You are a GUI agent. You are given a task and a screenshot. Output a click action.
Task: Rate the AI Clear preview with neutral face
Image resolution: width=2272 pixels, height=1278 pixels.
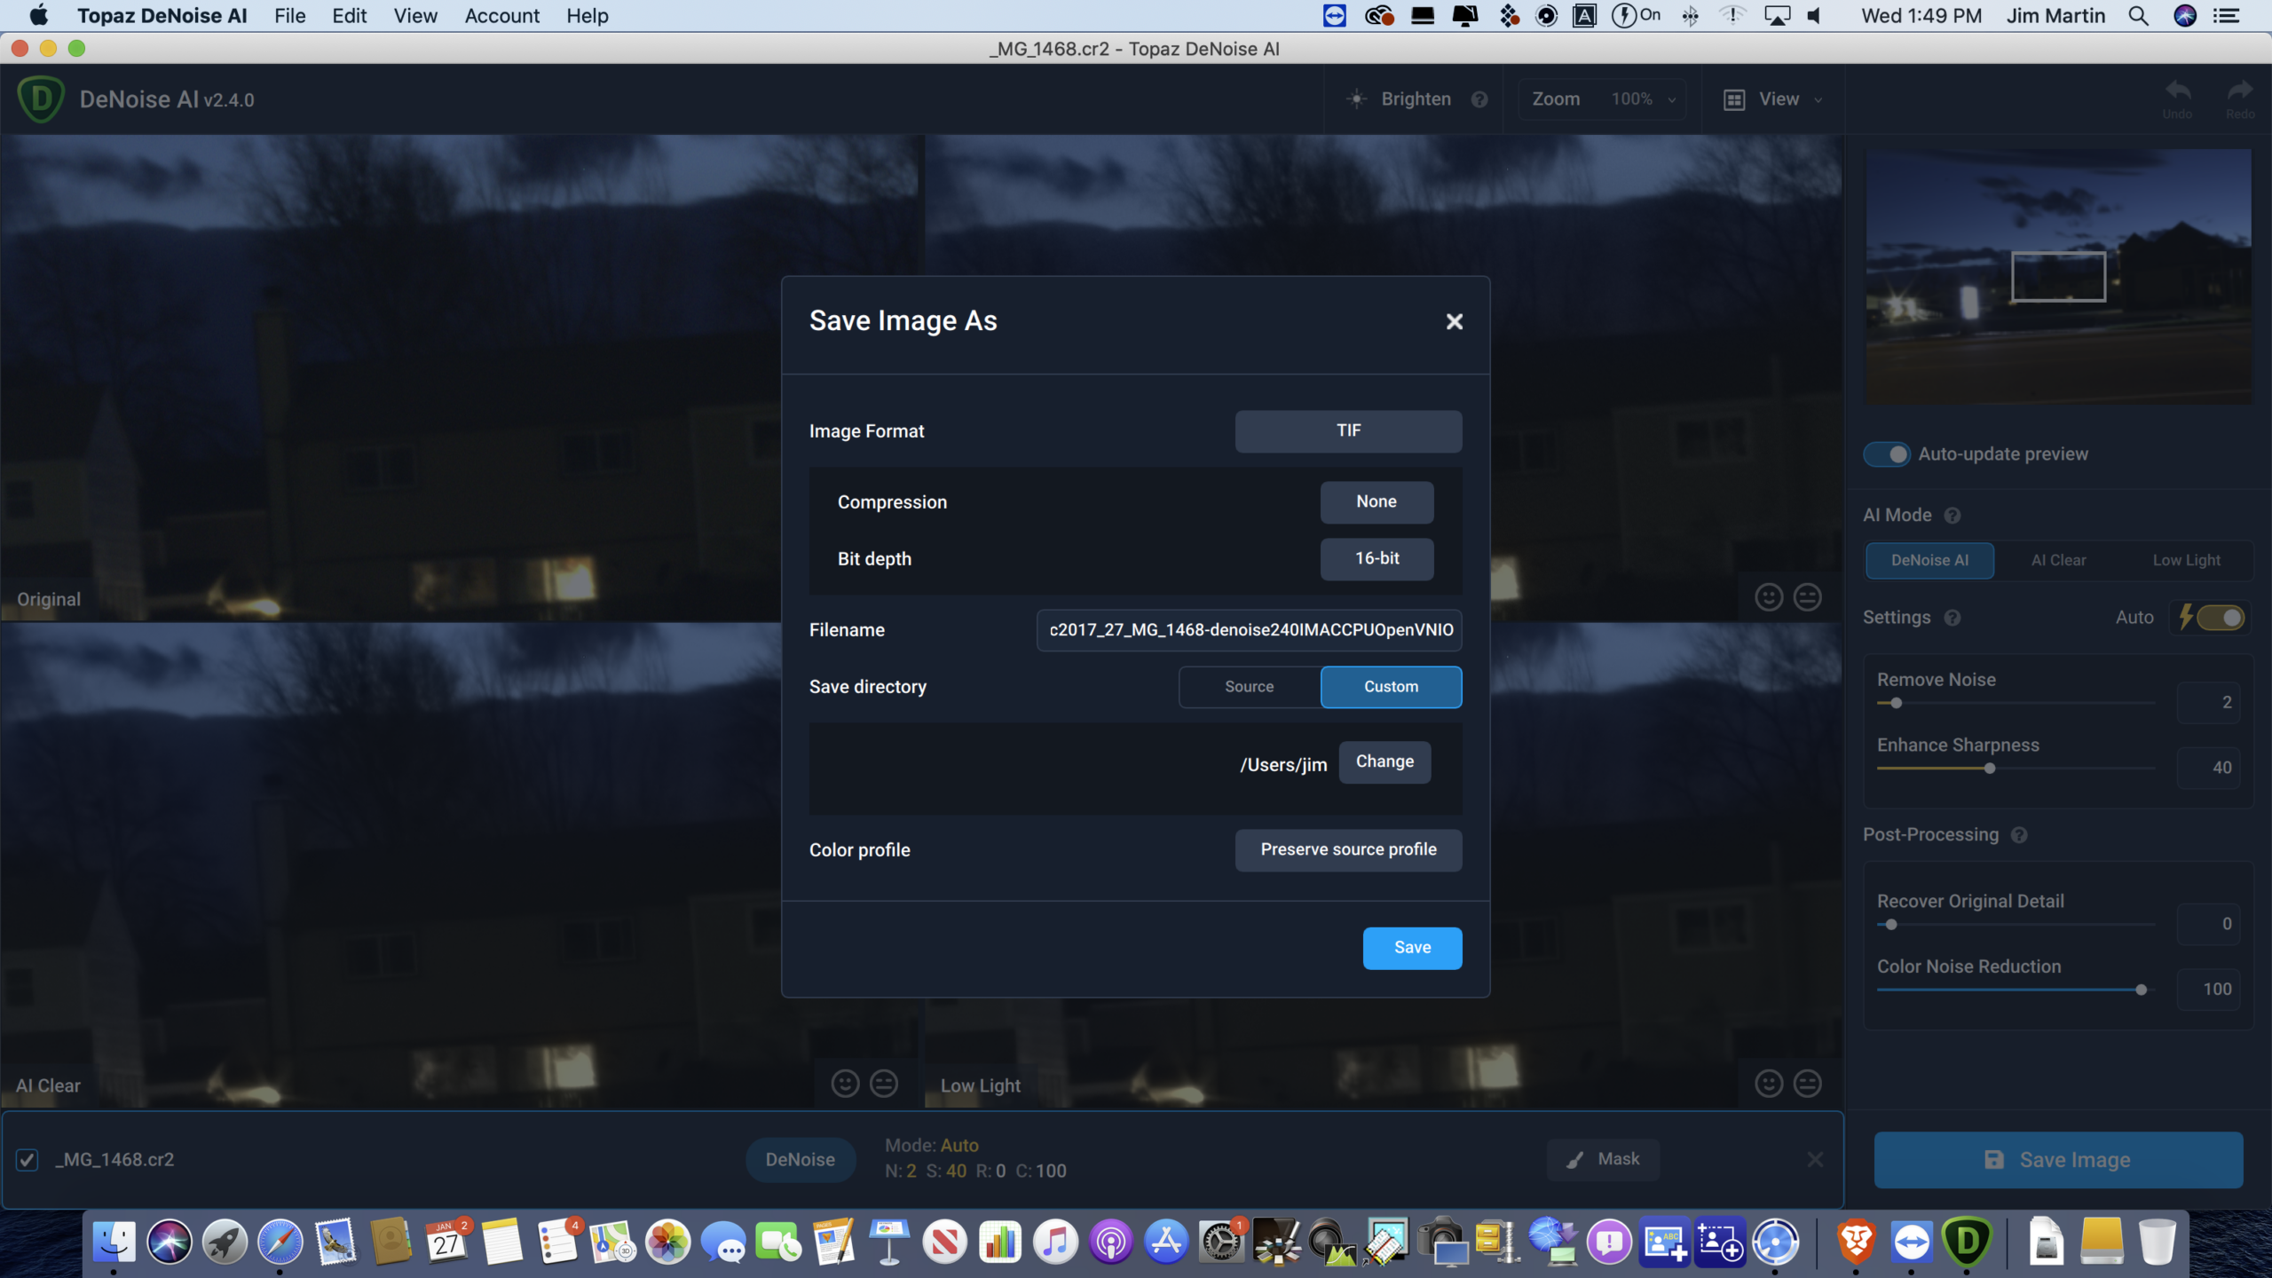pos(884,1084)
